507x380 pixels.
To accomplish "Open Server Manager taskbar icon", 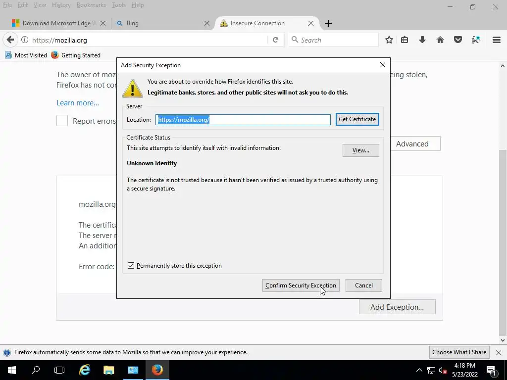I will (133, 370).
